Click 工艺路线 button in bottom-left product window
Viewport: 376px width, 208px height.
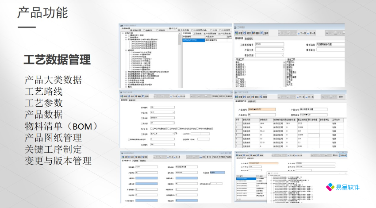pyautogui.click(x=222, y=157)
